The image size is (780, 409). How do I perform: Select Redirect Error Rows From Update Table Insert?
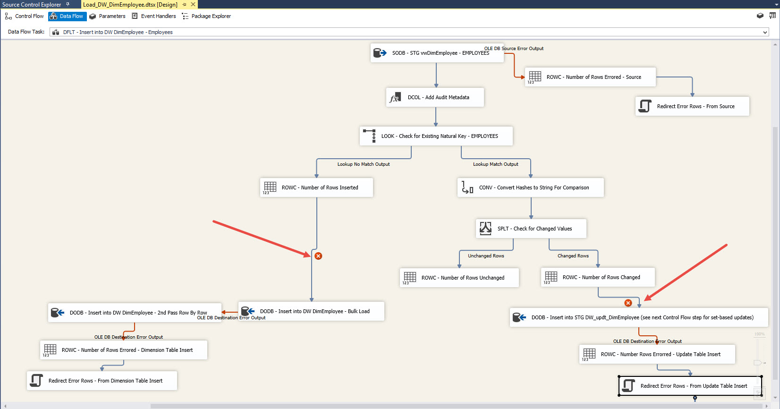(x=690, y=386)
